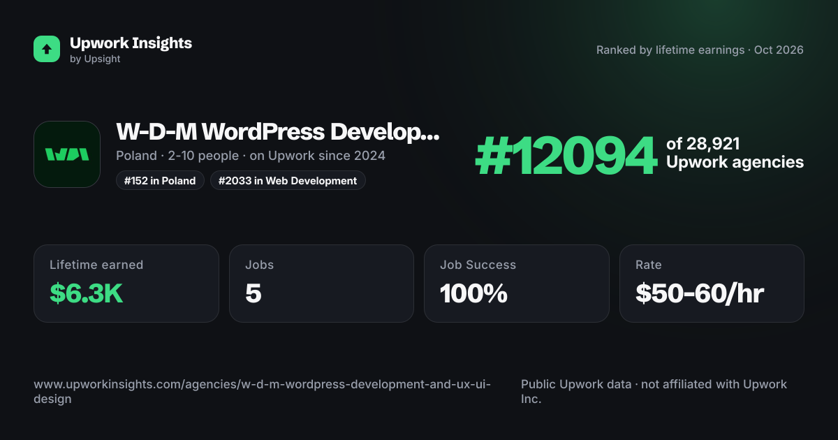Click 'Ranked by lifetime earnings · Oct 2026' text

(700, 50)
